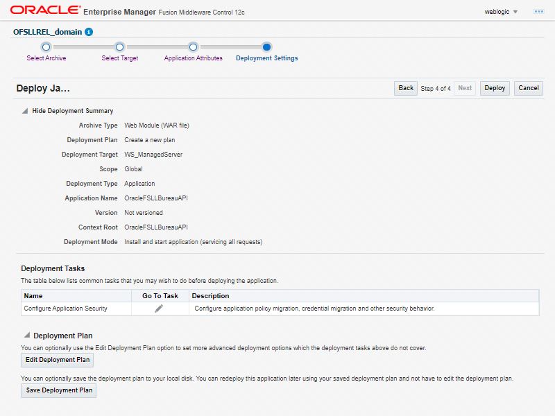The image size is (555, 416).
Task: Click Save Deployment Plan button
Action: 59,390
